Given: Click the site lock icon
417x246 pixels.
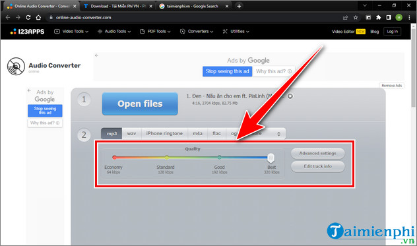Looking at the screenshot, I should pyautogui.click(x=51, y=18).
